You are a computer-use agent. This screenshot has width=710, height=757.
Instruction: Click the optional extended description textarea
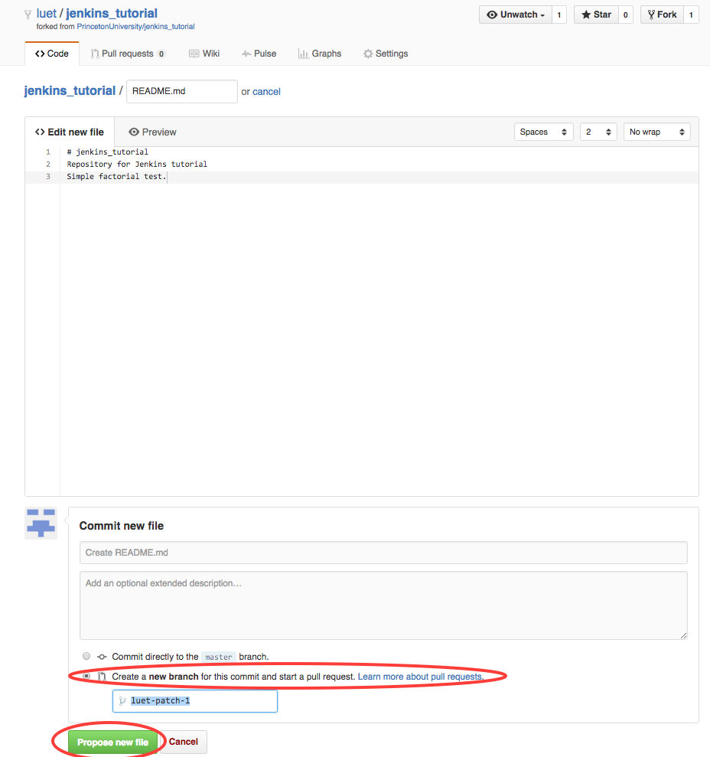[383, 605]
